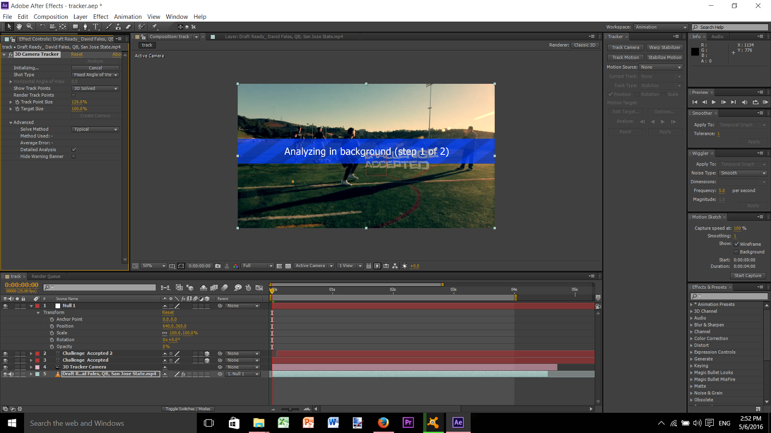Select the Selection arrow tool
The width and height of the screenshot is (771, 433).
pyautogui.click(x=9, y=27)
